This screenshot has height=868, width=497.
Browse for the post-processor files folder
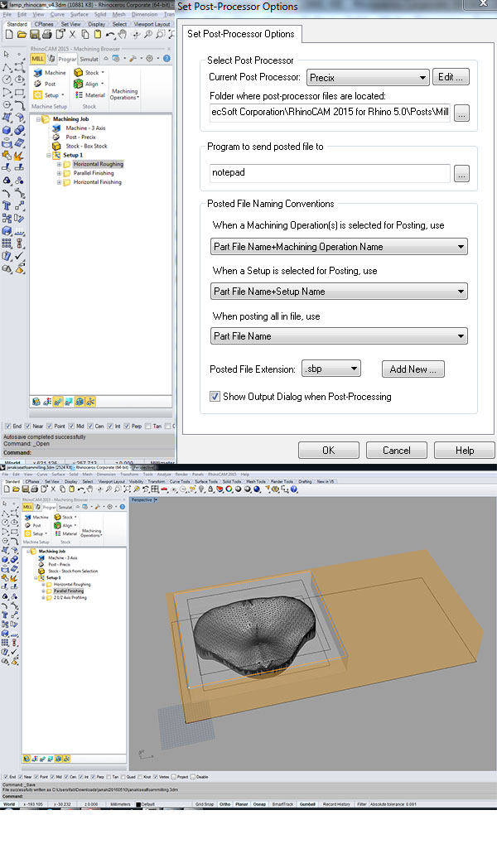[x=461, y=113]
